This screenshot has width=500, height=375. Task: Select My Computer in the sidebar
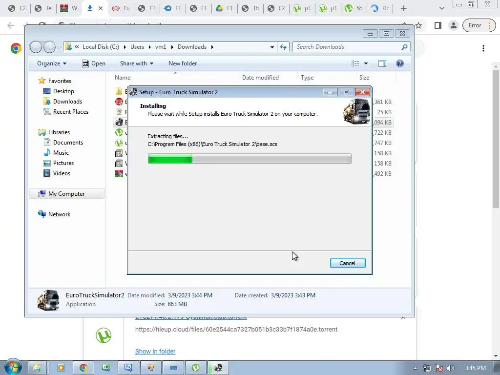66,193
